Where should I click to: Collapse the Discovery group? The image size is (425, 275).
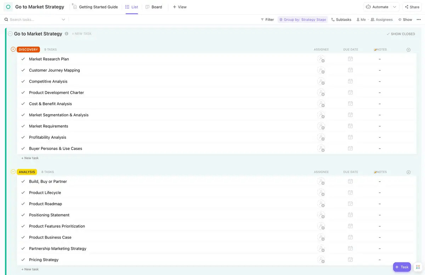[x=13, y=49]
